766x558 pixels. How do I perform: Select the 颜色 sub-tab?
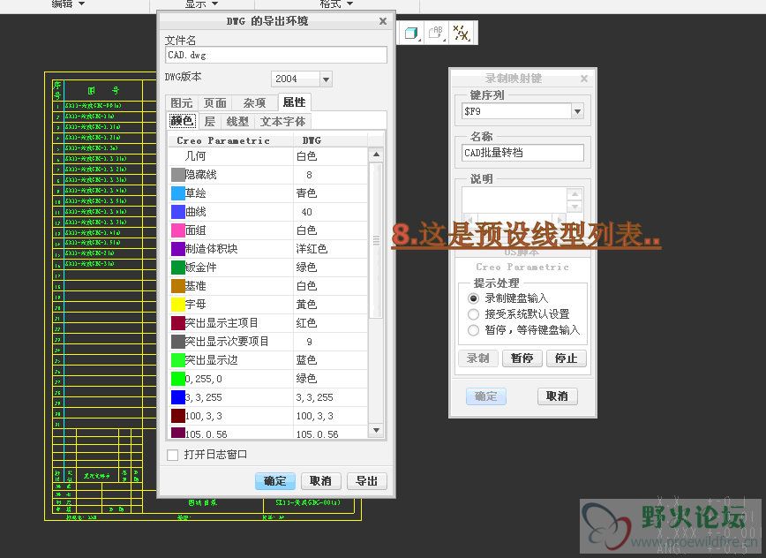(x=182, y=121)
